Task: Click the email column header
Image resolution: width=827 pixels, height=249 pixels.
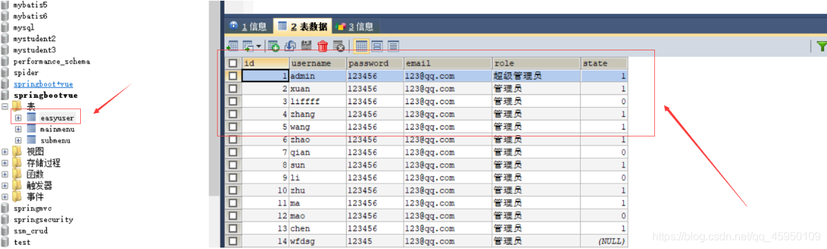Action: click(448, 63)
